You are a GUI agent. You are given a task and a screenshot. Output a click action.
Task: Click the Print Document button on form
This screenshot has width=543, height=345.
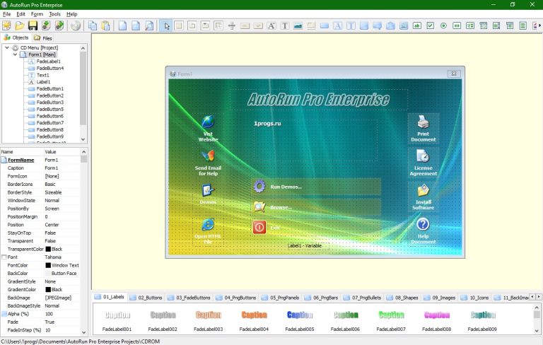click(x=423, y=128)
